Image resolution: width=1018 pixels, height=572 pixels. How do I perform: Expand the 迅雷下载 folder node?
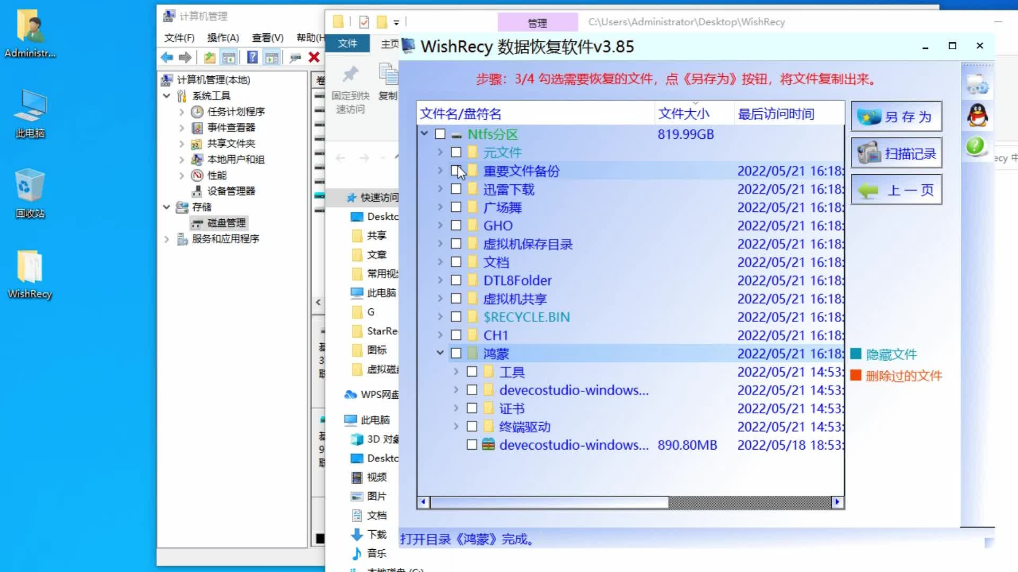point(440,189)
